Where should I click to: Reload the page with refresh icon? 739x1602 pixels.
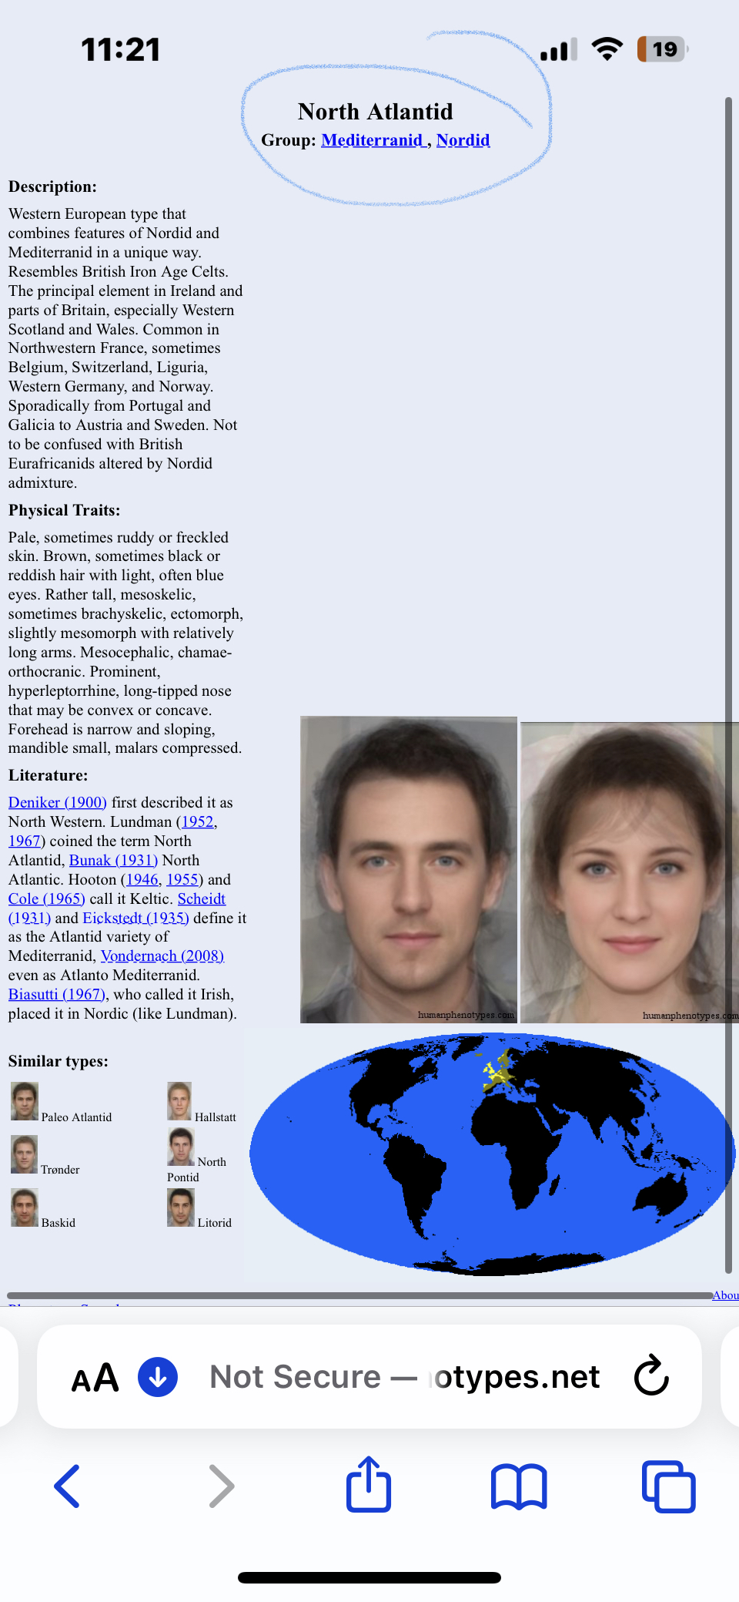pyautogui.click(x=651, y=1375)
